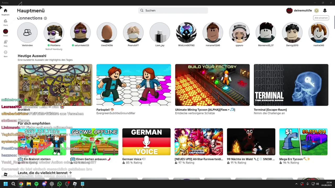Screen dimensions: 335x188
Task: Open All-Star-Turmverteidigung game thumbnail
Action: coord(199,142)
